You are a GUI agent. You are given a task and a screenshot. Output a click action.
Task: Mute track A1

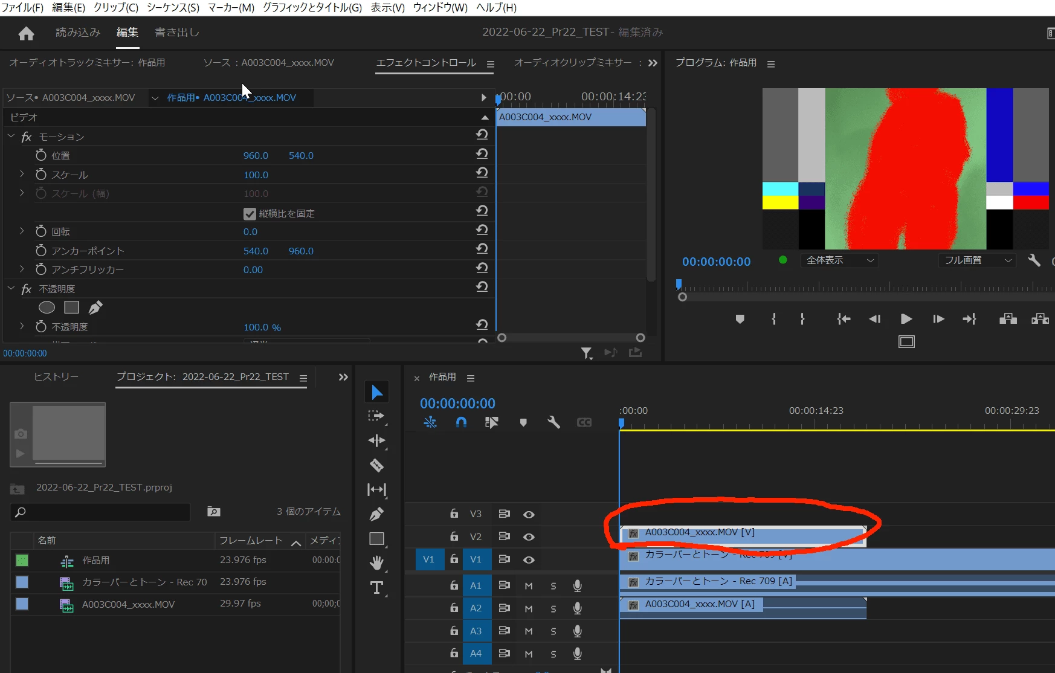click(529, 585)
